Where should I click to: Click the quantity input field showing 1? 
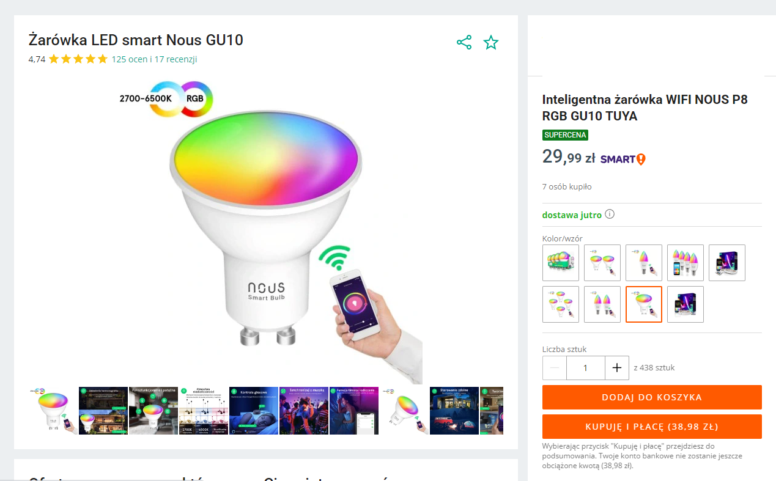[585, 367]
